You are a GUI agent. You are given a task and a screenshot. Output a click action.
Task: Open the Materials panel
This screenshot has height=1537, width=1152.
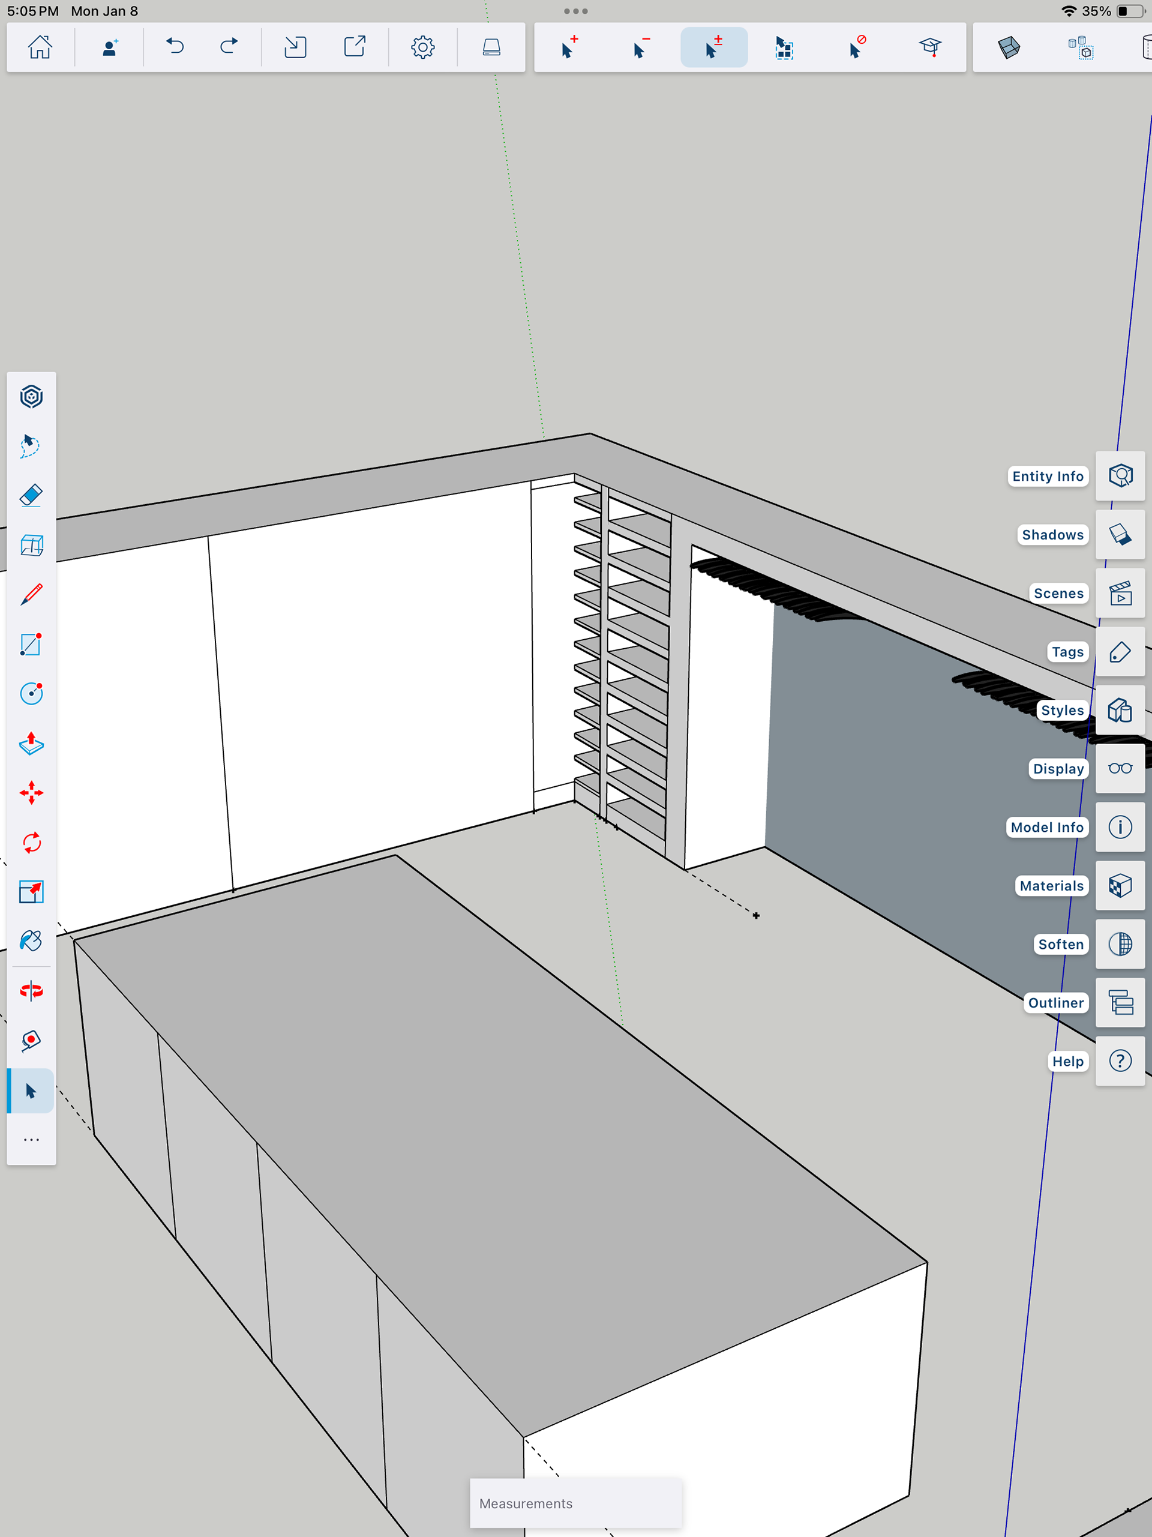(x=1120, y=886)
